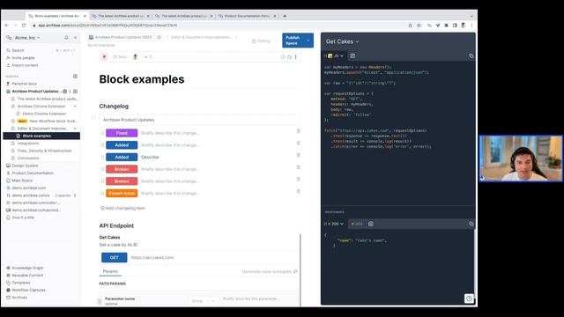The image size is (564, 317).
Task: Delete the Fixed changelog item
Action: point(298,131)
